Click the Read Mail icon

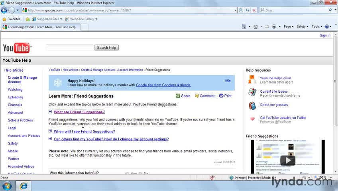point(267,27)
